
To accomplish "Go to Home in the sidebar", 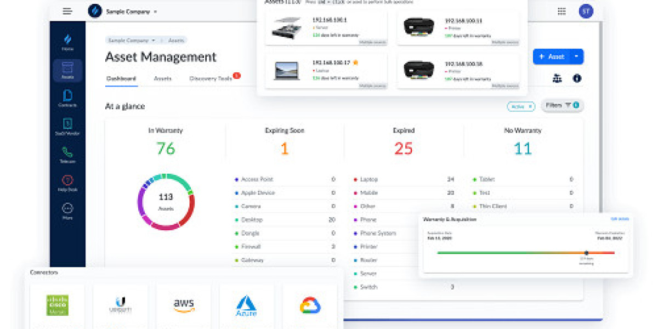I will point(67,43).
